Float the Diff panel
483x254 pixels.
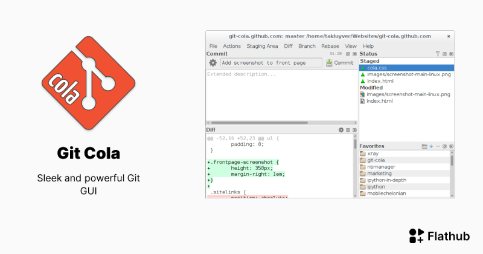coord(348,130)
